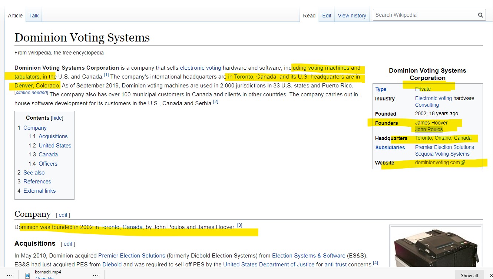This screenshot has width=493, height=279.
Task: Jump to Company in the Contents
Action: pos(35,128)
